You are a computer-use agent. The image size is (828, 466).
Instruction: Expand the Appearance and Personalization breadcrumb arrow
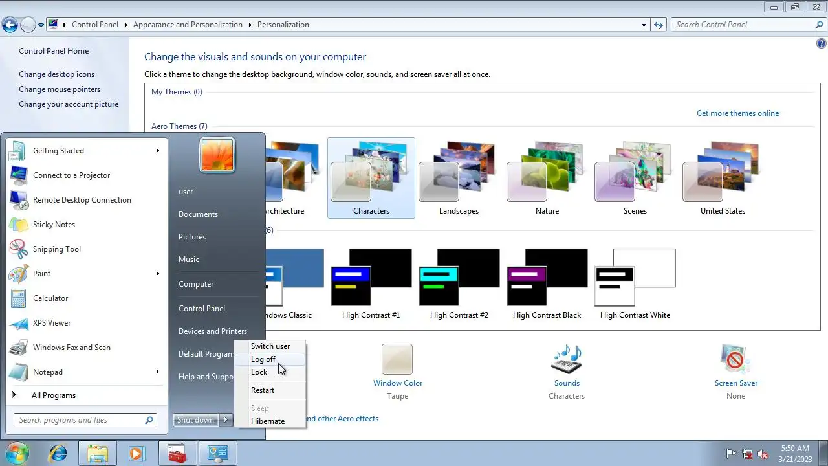tap(250, 25)
